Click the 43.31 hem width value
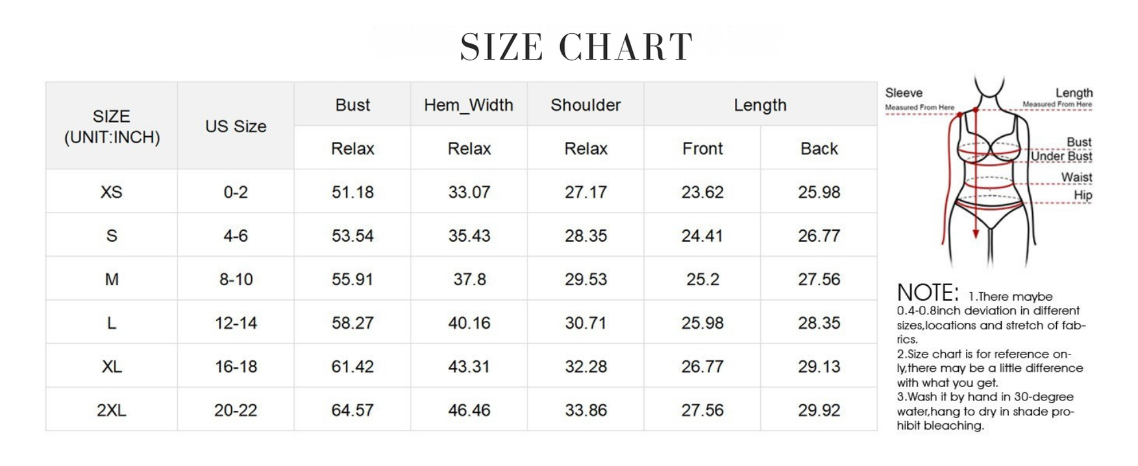This screenshot has height=466, width=1138. click(x=469, y=366)
